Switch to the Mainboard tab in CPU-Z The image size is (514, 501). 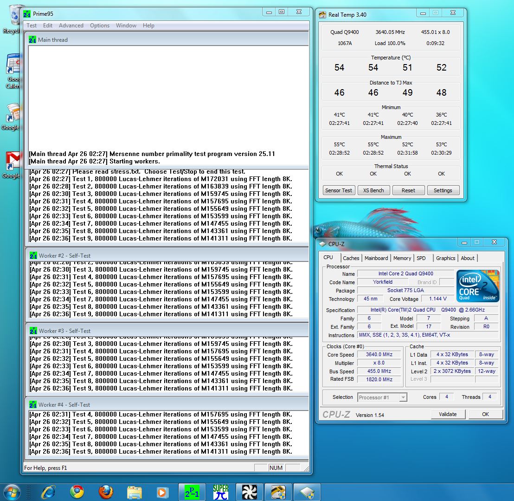click(376, 258)
